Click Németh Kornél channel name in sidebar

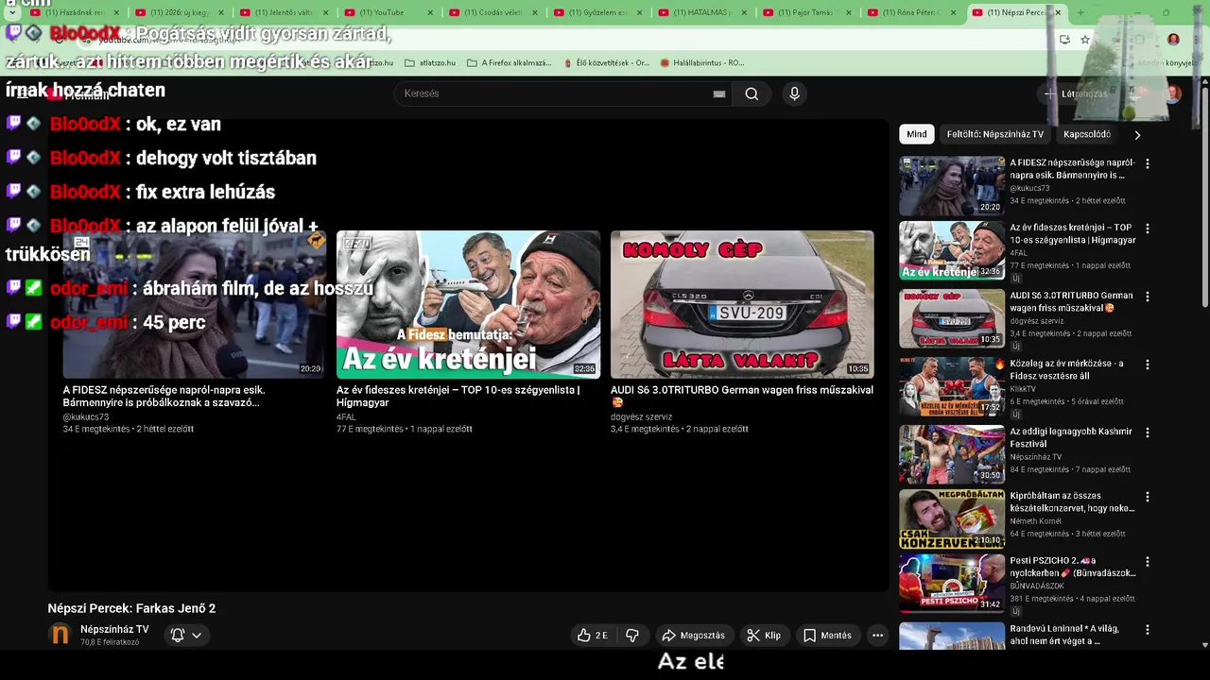1035,521
